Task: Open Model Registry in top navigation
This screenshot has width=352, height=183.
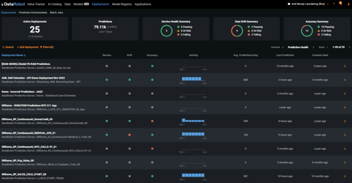Action: 122,4
